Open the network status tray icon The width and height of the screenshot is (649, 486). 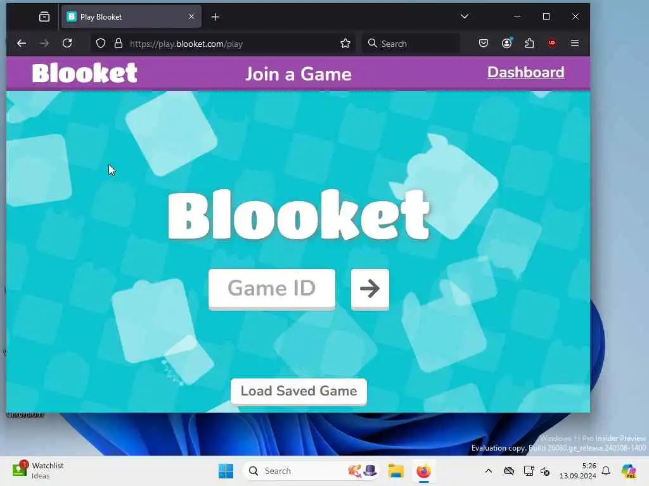pyautogui.click(x=529, y=471)
